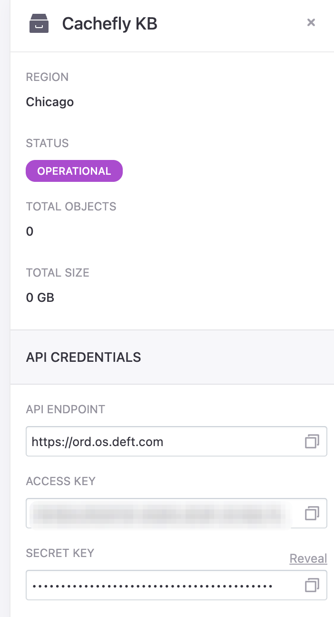Click the storage bucket icon beside the title

(39, 23)
